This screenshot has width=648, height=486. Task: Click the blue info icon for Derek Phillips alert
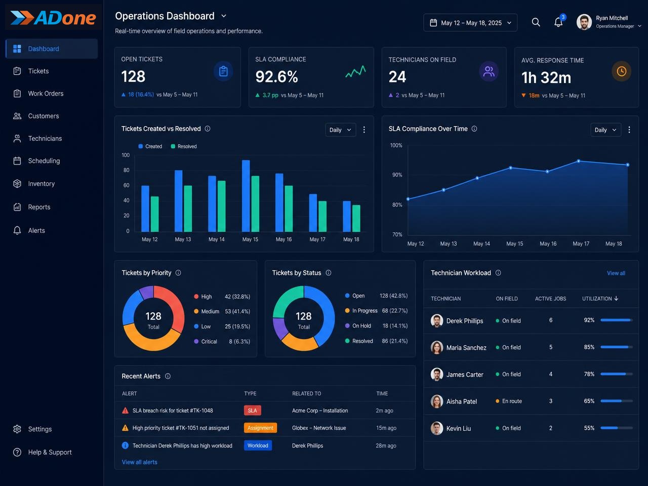coord(126,445)
